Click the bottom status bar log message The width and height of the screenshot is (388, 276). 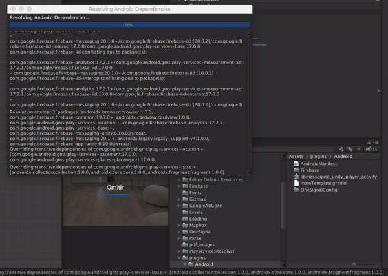pos(193,273)
